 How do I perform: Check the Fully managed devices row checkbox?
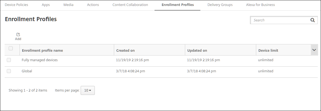coord(9,60)
